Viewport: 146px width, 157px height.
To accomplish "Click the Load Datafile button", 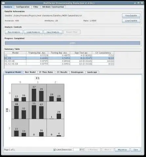I will [x=131, y=21].
